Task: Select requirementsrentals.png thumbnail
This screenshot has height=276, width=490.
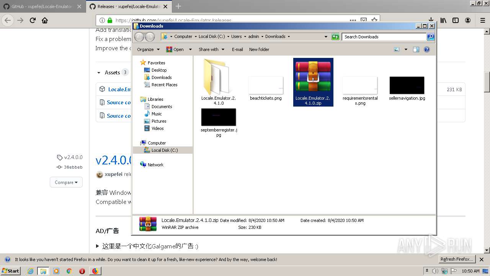Action: [360, 85]
